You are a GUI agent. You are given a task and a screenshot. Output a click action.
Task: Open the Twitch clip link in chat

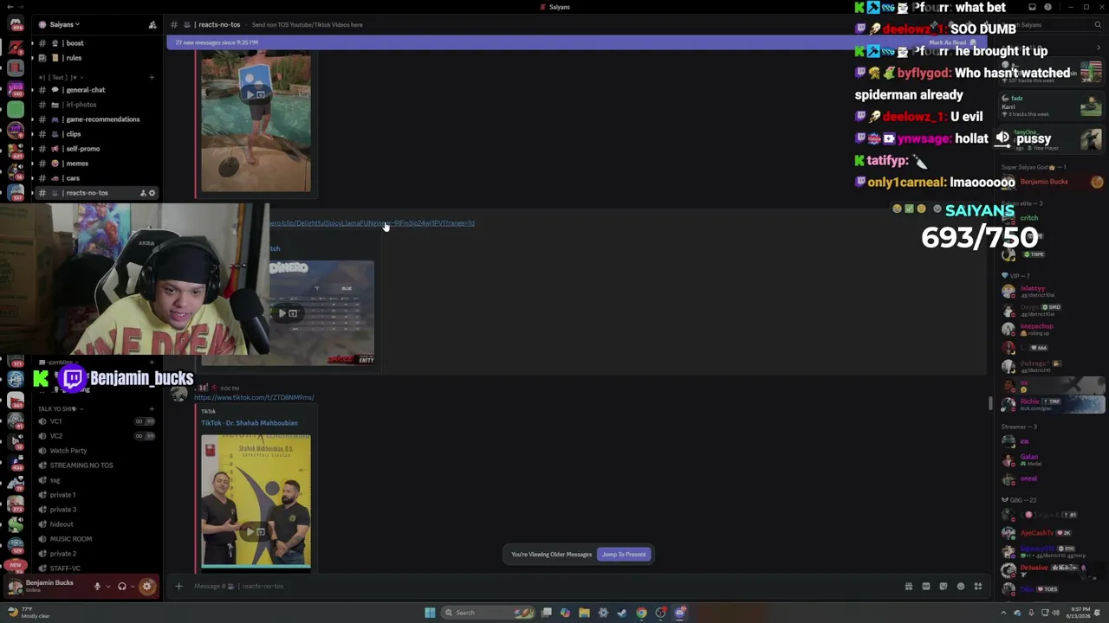click(373, 223)
